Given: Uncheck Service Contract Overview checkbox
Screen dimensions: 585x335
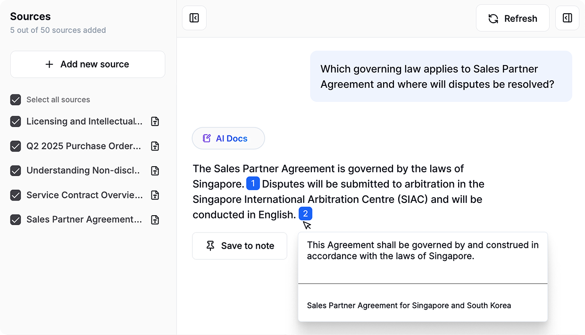Looking at the screenshot, I should (x=16, y=195).
